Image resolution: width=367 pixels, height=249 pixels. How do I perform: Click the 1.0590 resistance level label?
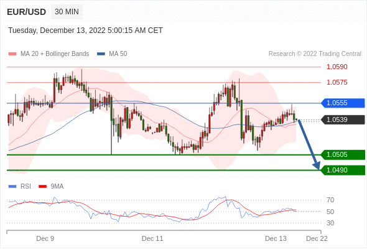[x=337, y=67]
